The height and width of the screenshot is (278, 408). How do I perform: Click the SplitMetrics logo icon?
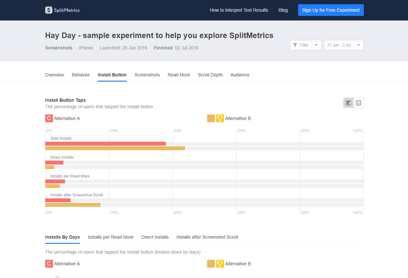(49, 10)
